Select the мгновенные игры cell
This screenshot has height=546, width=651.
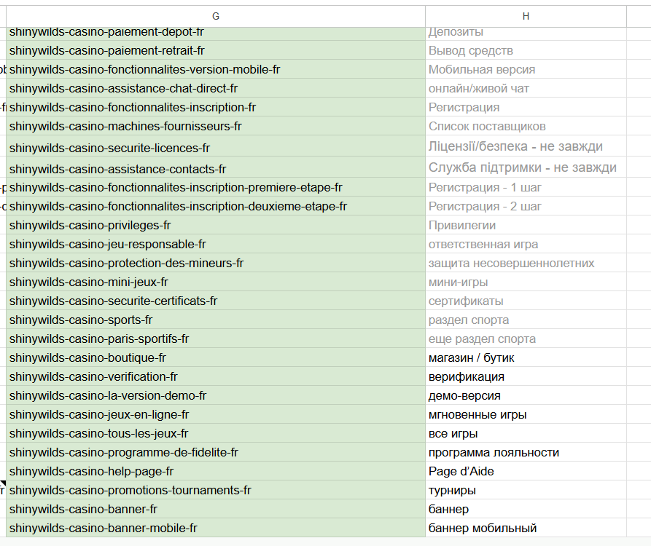click(x=526, y=414)
